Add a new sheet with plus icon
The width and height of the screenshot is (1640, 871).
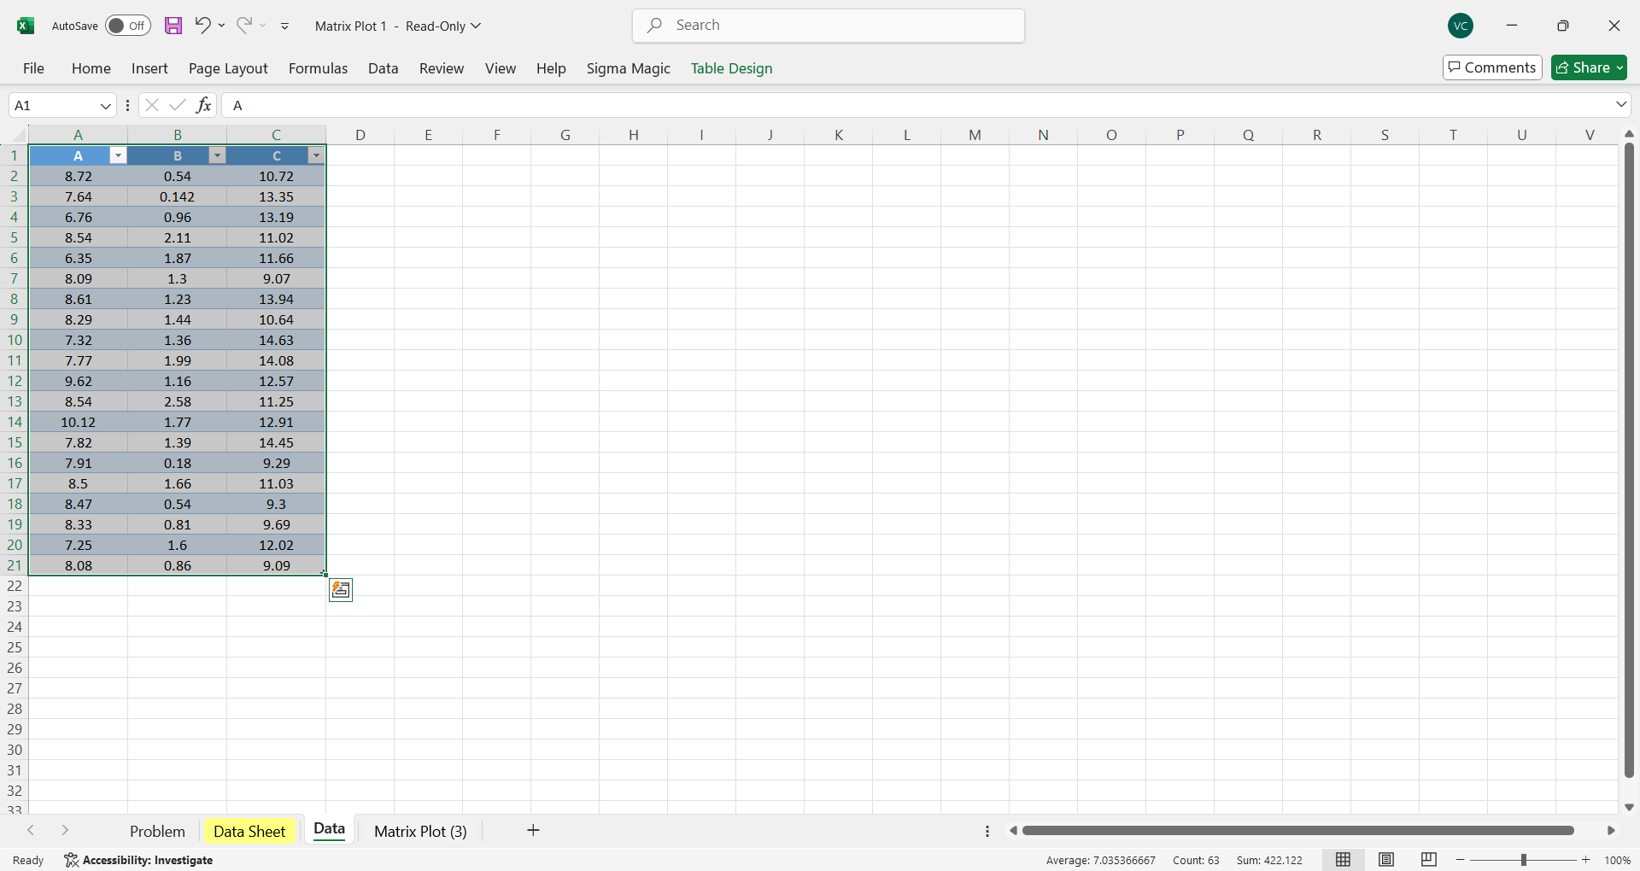click(533, 830)
